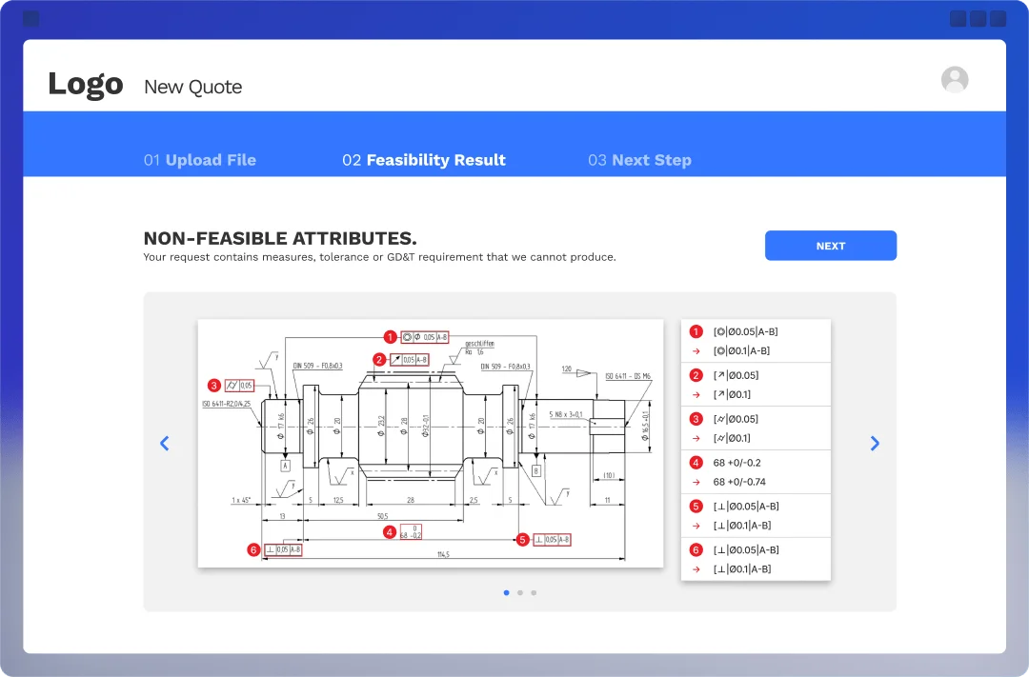
Task: Click the Logo in the header
Action: [x=86, y=84]
